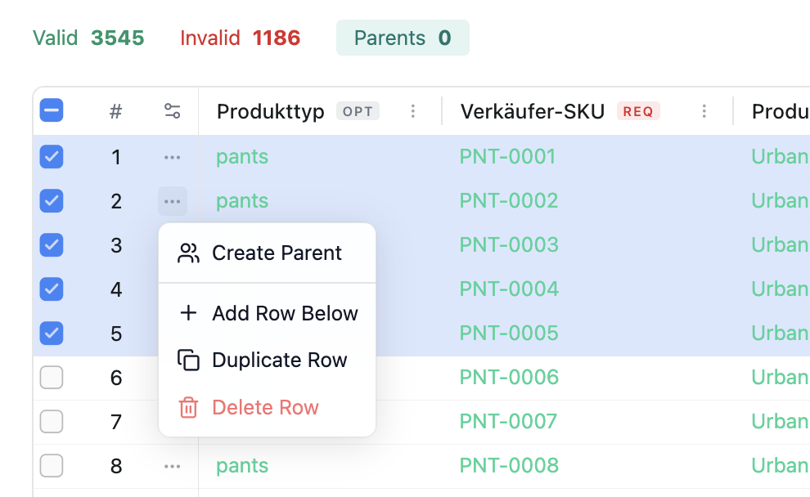
Task: Click row 2's highlighted three-dot menu trigger
Action: [x=172, y=200]
